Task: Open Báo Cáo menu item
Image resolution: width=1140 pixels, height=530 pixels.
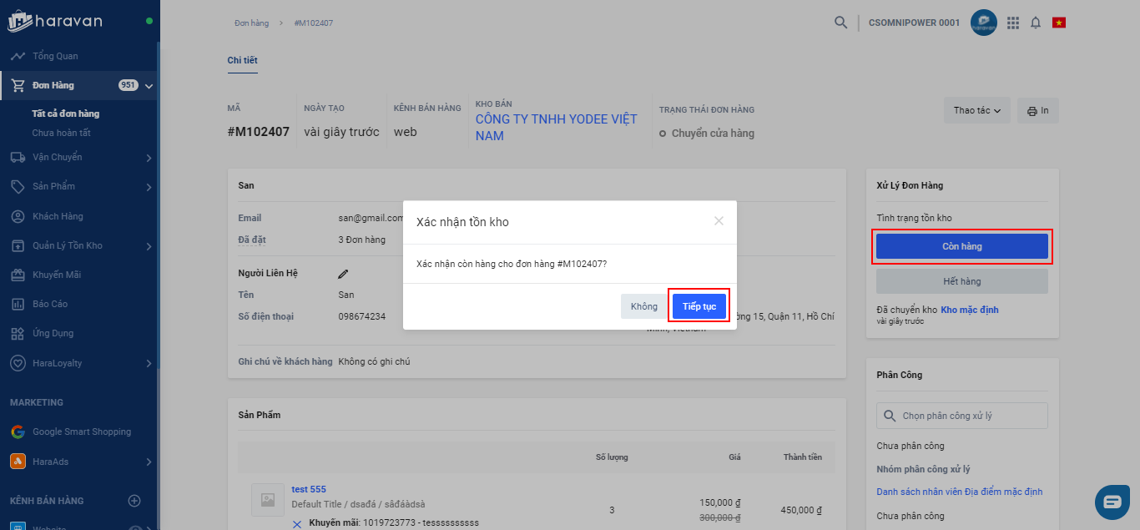Action: [x=50, y=304]
